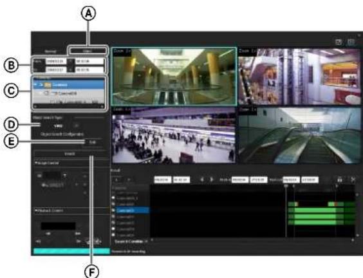363x278 pixels.
Task: Open the VMD object search type dropdown
Action: (x=66, y=126)
